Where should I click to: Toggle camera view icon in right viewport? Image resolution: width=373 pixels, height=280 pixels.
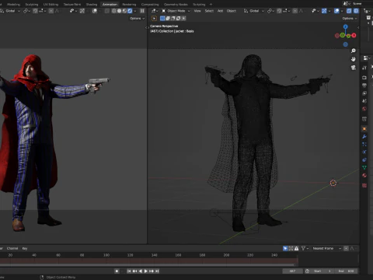[x=354, y=68]
